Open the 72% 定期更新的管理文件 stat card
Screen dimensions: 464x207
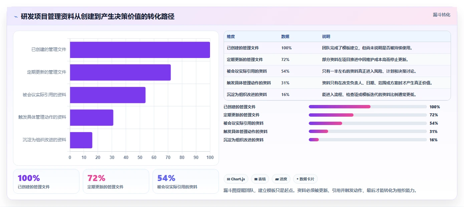(x=116, y=181)
